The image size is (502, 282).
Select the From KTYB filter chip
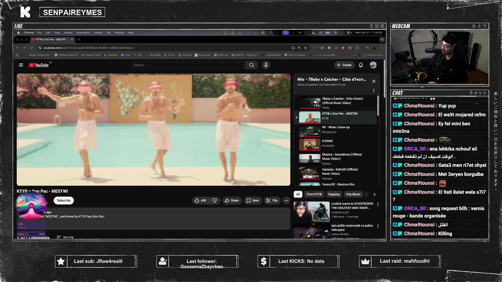pyautogui.click(x=314, y=194)
